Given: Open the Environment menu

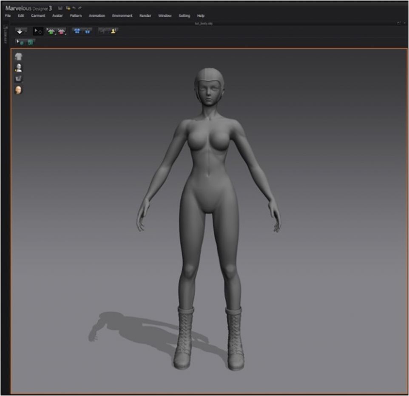Looking at the screenshot, I should point(122,16).
